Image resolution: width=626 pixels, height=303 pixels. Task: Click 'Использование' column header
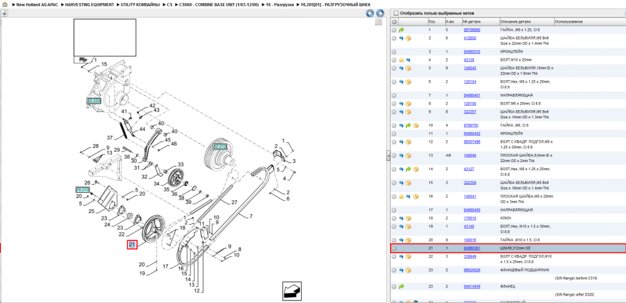(x=590, y=21)
